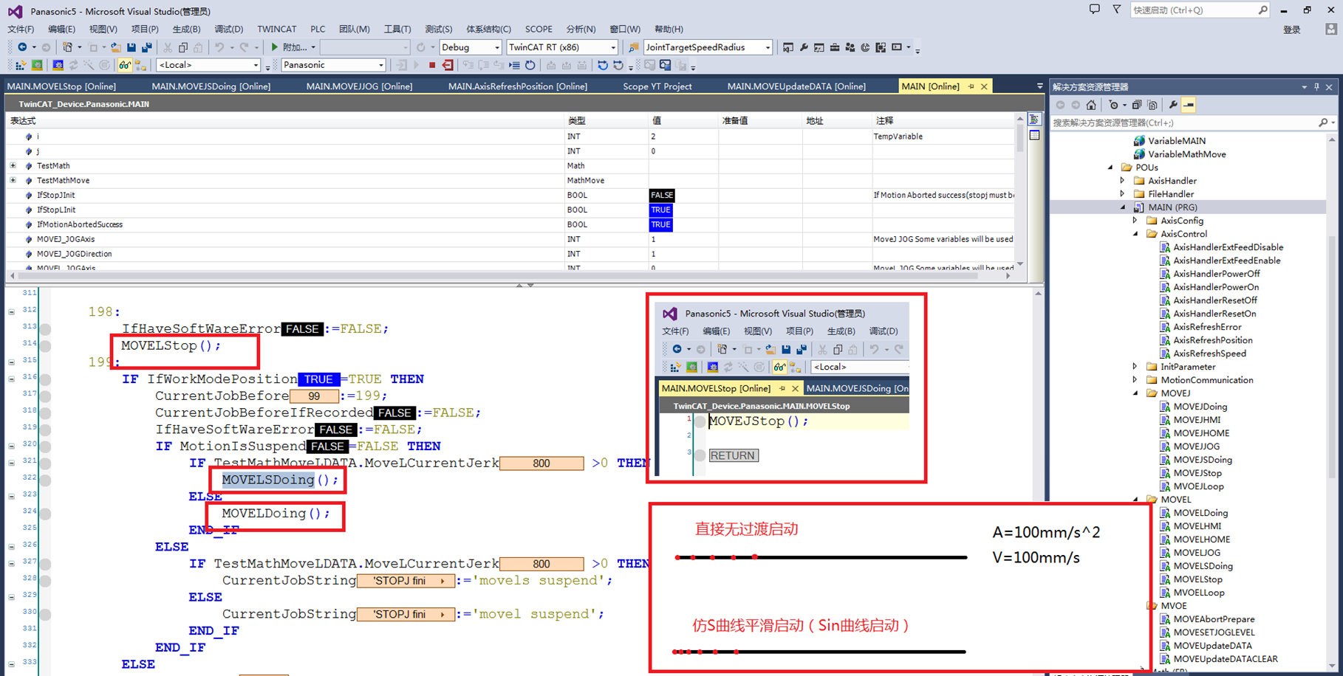Image resolution: width=1343 pixels, height=676 pixels.
Task: Switch to the MAIN.MOVEJJOG [Online] tab
Action: pos(359,86)
